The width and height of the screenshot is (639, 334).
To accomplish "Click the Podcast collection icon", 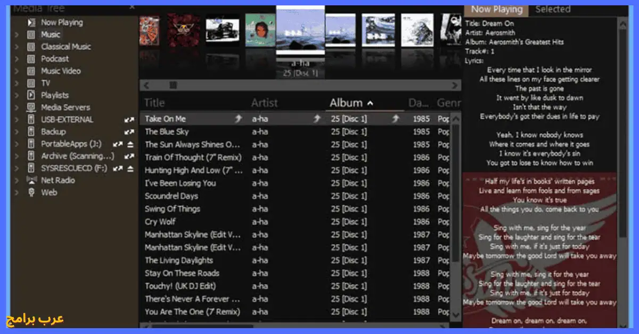I will click(31, 59).
